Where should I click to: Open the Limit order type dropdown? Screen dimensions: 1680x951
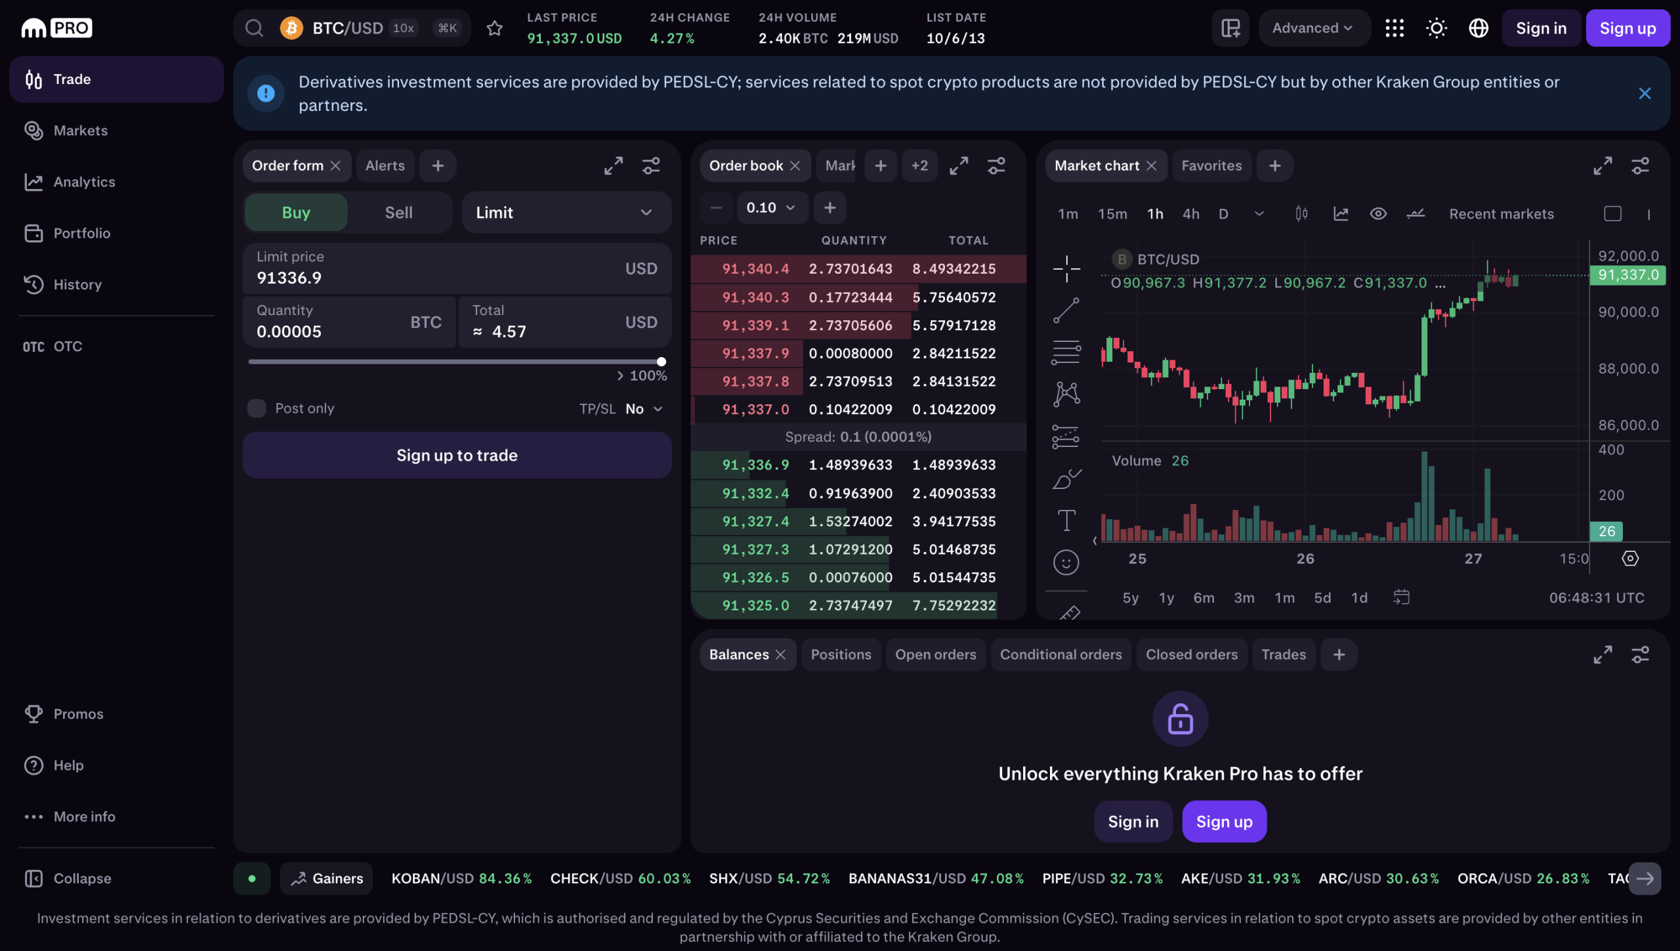click(x=566, y=212)
